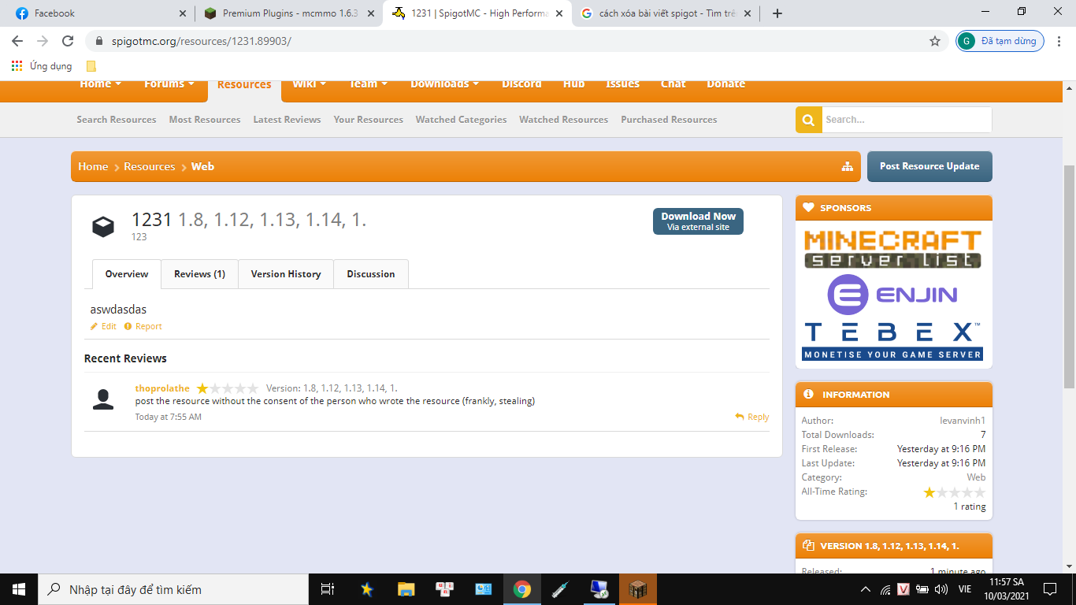Show hidden system tray icons

866,589
